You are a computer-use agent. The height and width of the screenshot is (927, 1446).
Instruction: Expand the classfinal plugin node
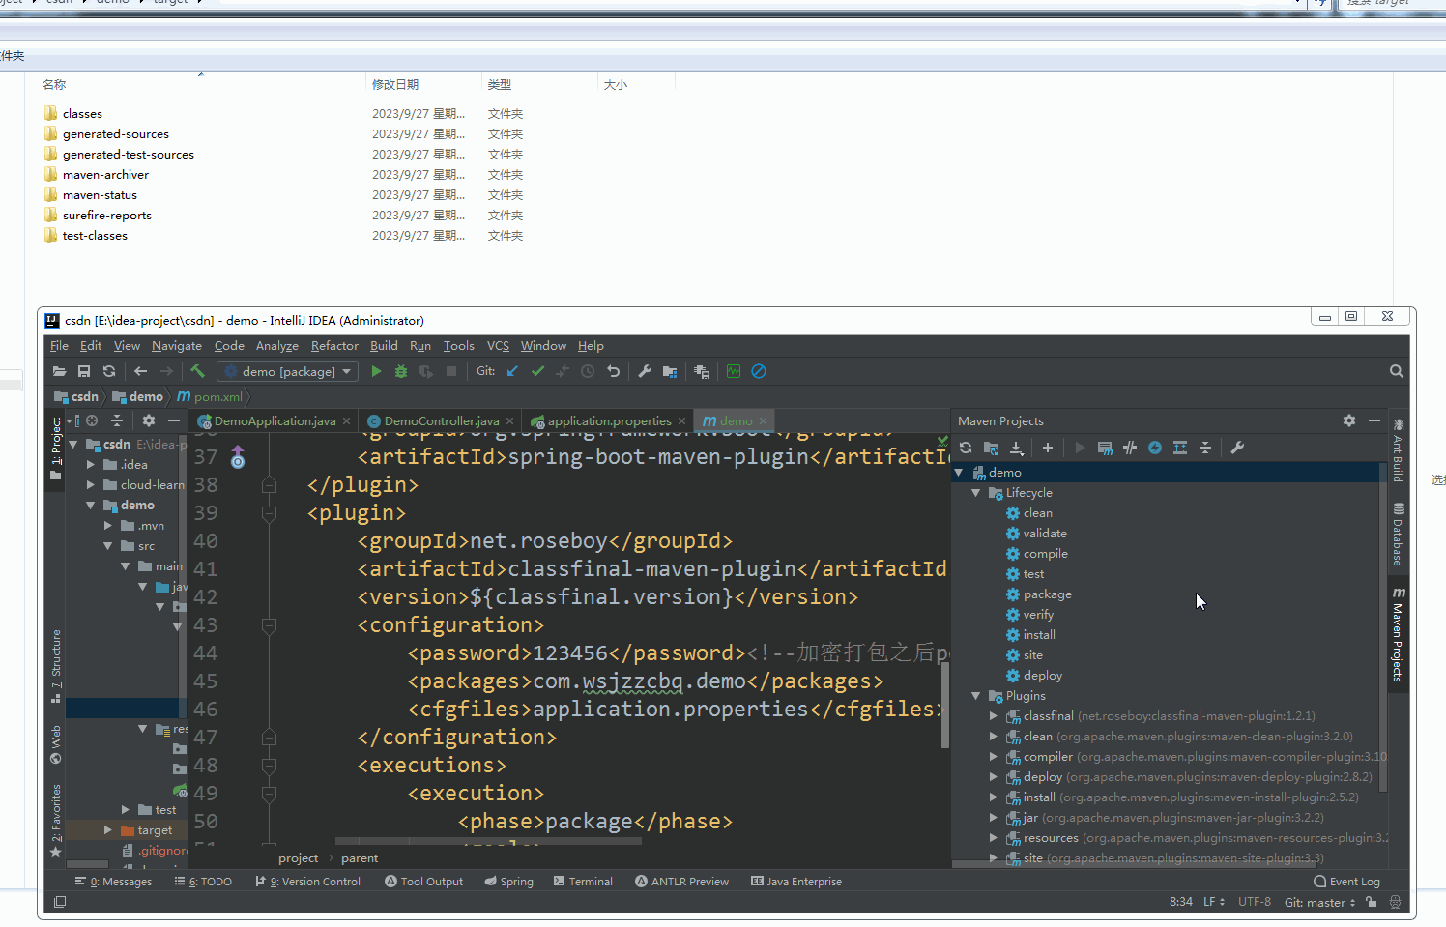point(994,716)
